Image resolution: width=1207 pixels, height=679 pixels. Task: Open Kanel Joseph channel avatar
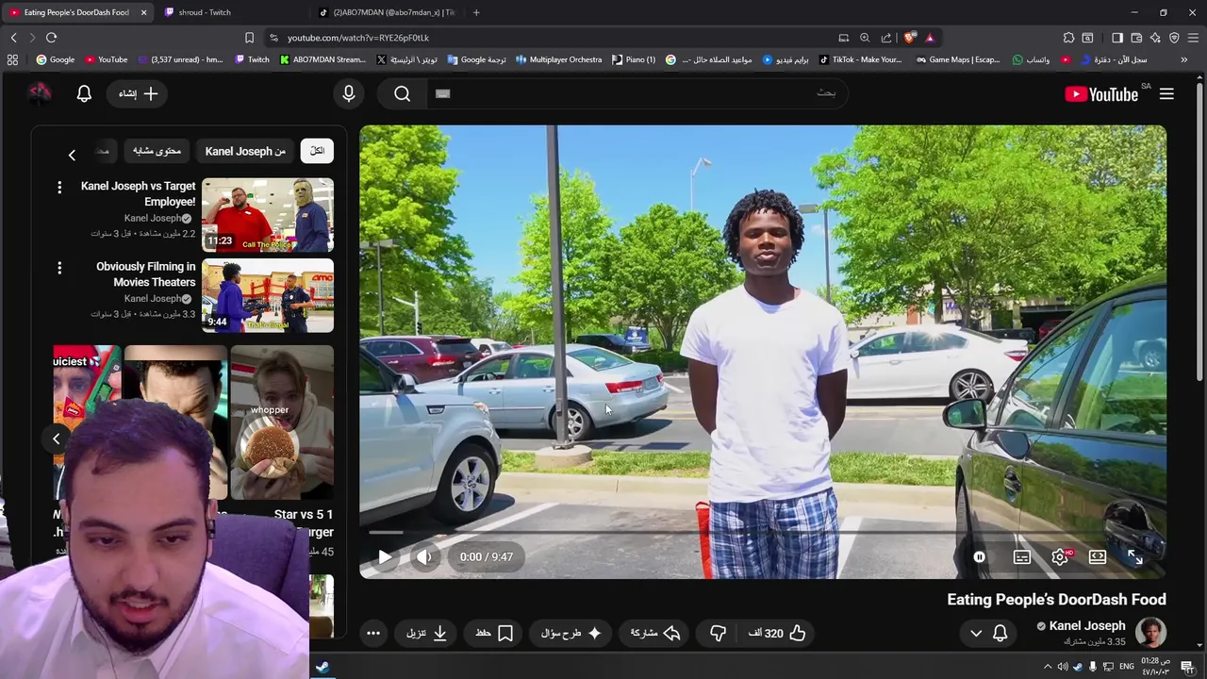click(x=1151, y=633)
